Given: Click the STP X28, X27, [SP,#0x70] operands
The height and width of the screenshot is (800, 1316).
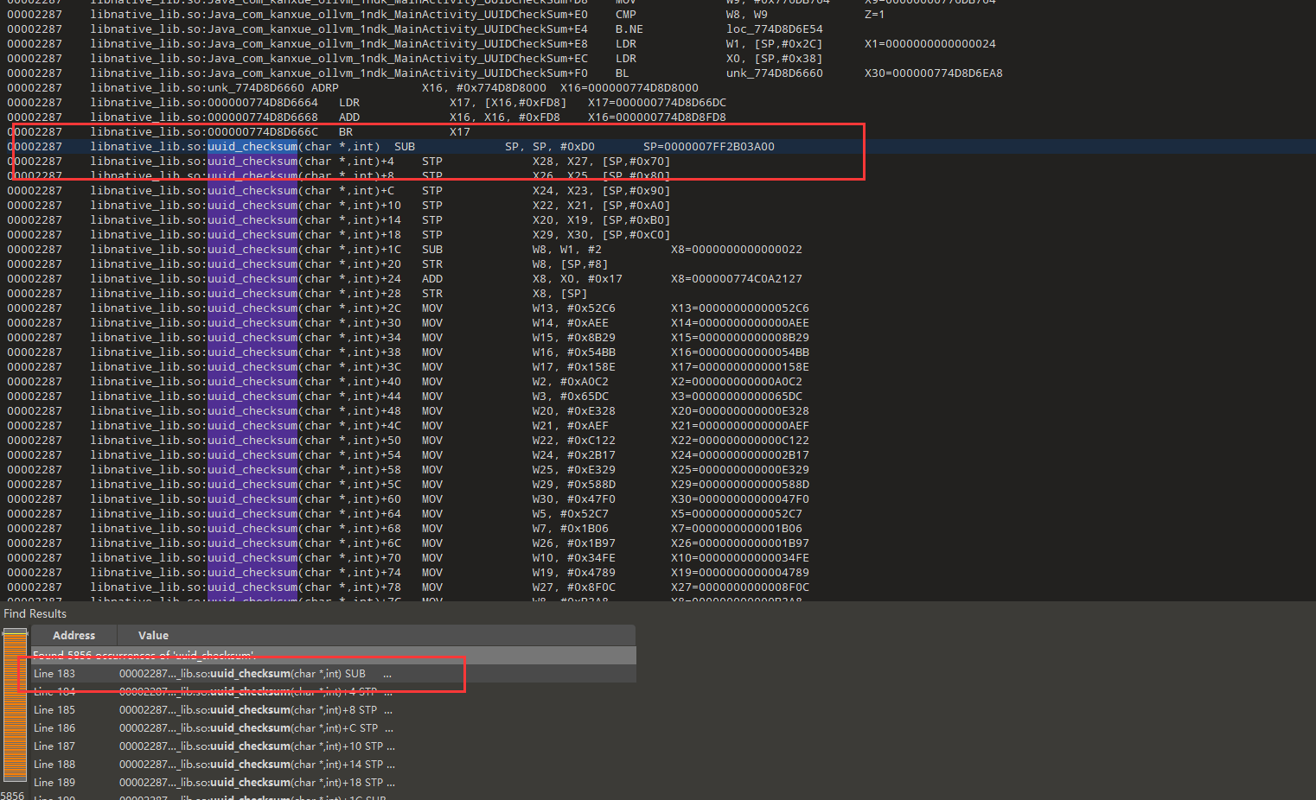Looking at the screenshot, I should pyautogui.click(x=601, y=161).
